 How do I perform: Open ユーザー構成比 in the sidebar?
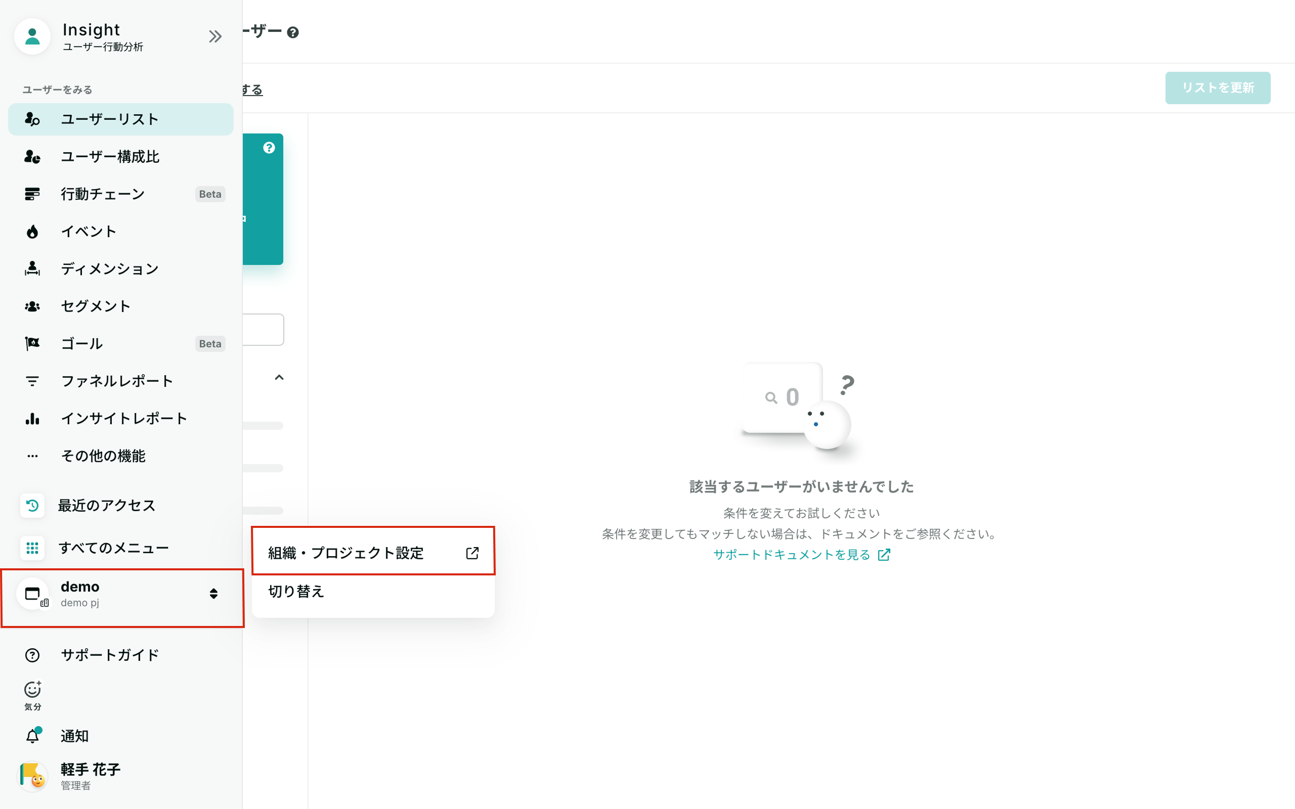coord(121,157)
